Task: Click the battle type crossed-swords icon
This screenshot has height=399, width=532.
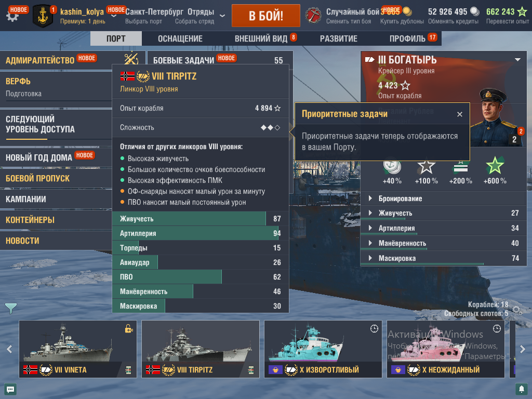Action: tap(313, 15)
